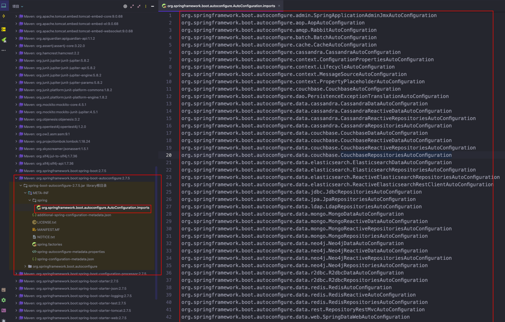505x322 pixels.
Task: Select additional-spring-configuration-metadata.json in tree
Action: pos(74,215)
